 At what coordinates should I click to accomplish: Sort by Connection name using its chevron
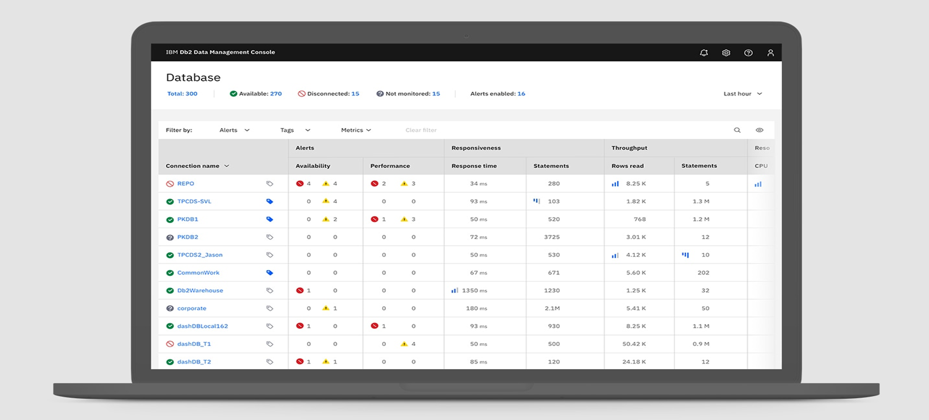coord(226,165)
